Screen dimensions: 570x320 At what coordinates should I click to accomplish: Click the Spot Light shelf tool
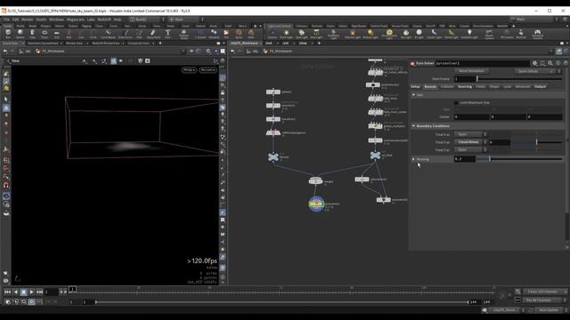tap(301, 34)
